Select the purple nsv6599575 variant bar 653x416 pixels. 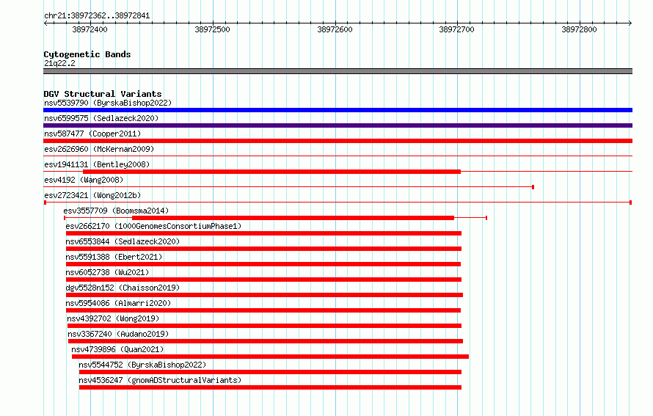coord(338,125)
